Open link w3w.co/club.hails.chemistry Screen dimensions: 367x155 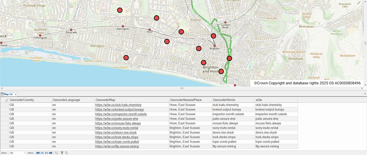coord(118,105)
